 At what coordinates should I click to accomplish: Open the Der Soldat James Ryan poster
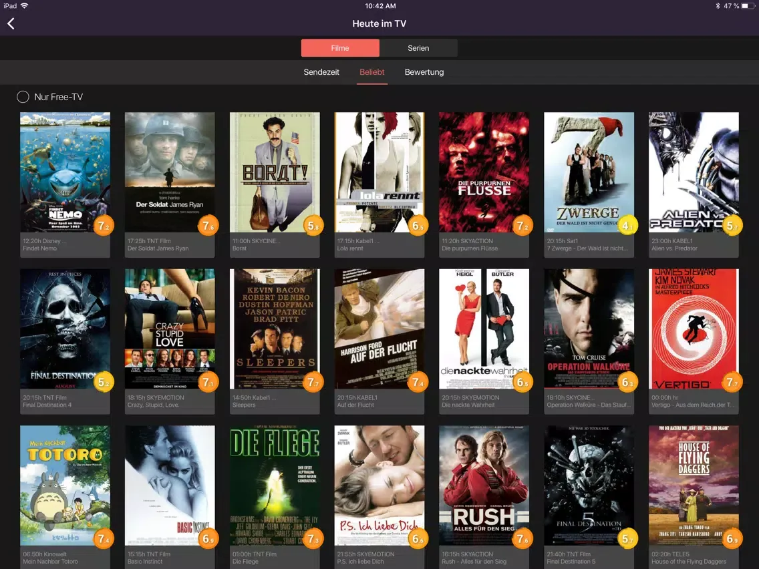pos(170,172)
